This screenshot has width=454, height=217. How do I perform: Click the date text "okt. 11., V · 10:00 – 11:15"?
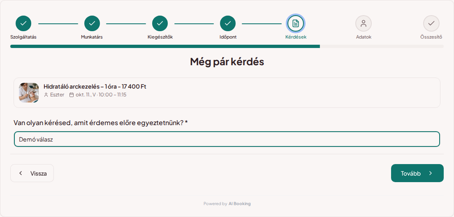(101, 95)
